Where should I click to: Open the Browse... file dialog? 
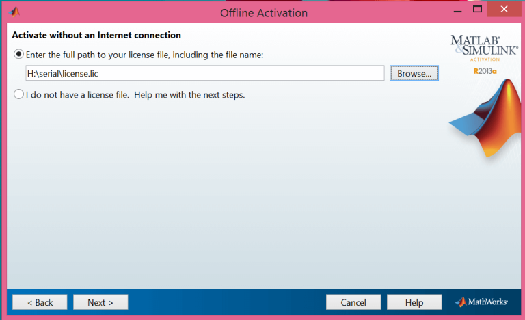coord(414,73)
